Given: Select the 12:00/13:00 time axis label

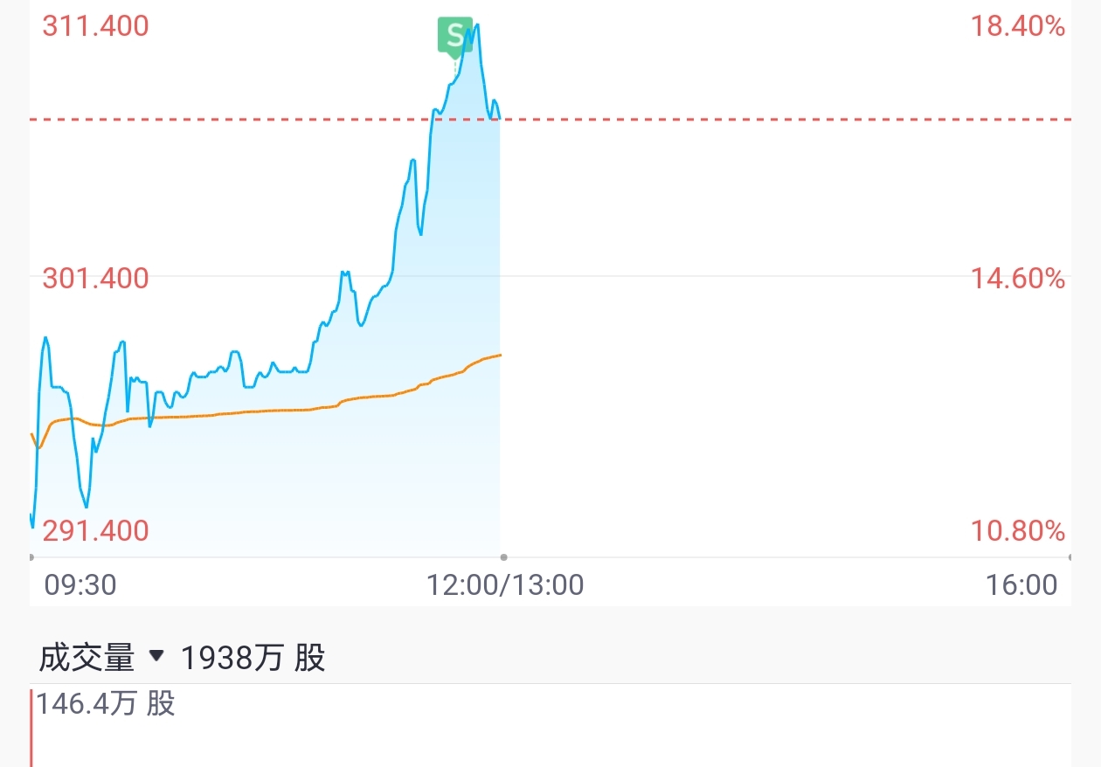Looking at the screenshot, I should [x=505, y=584].
